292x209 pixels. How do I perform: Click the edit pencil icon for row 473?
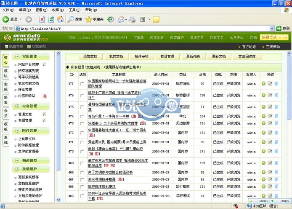coord(270,123)
